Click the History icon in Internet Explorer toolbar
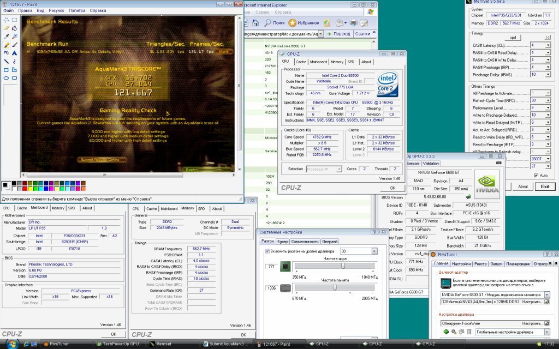Image resolution: width=559 pixels, height=349 pixels. coord(327,23)
